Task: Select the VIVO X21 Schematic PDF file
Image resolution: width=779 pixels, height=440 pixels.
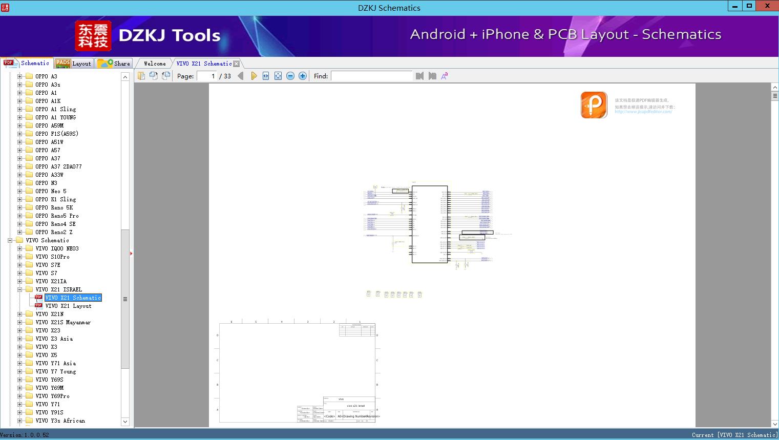Action: click(x=73, y=298)
